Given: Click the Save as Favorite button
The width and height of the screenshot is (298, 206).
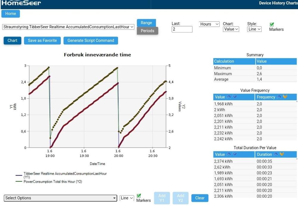Looking at the screenshot, I should point(42,40).
